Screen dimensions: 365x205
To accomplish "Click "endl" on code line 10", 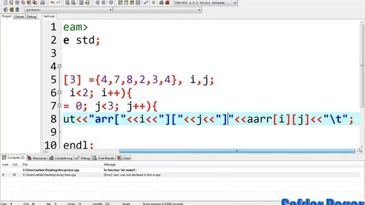I will pyautogui.click(x=75, y=146).
